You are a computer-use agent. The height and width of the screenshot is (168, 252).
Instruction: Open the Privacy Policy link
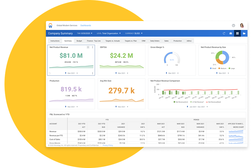pos(108,145)
